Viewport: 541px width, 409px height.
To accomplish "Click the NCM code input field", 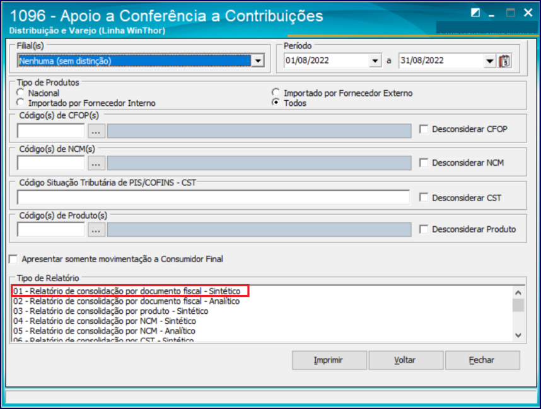I will tap(50, 163).
